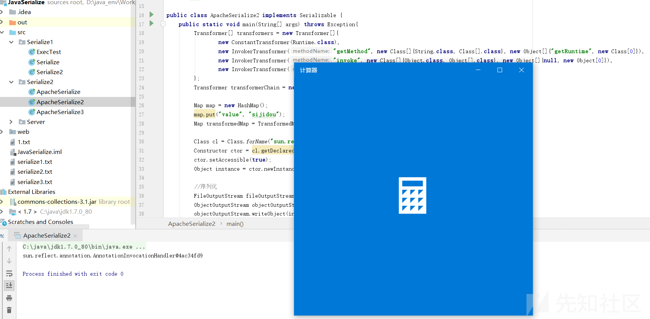The width and height of the screenshot is (650, 319).
Task: Select the Serialize1 package label
Action: 40,42
